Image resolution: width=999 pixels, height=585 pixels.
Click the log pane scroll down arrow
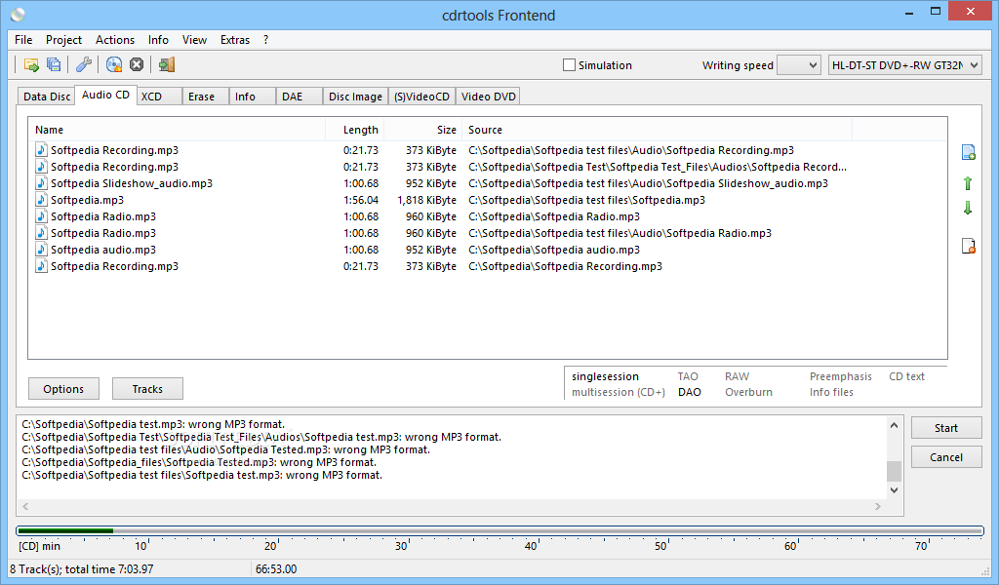coord(894,490)
